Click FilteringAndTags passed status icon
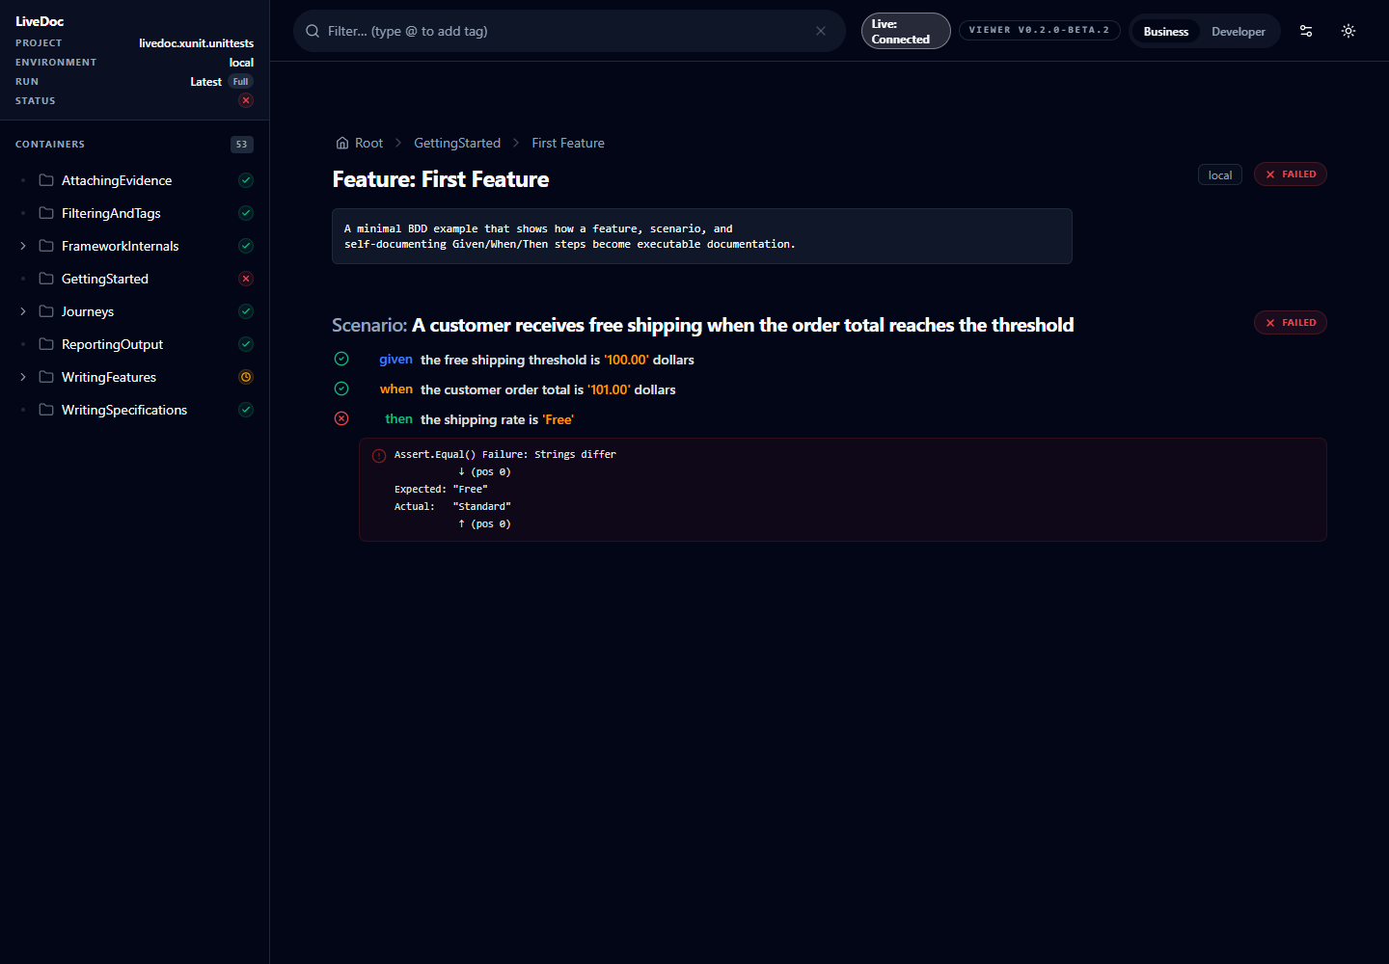This screenshot has height=964, width=1389. point(246,213)
